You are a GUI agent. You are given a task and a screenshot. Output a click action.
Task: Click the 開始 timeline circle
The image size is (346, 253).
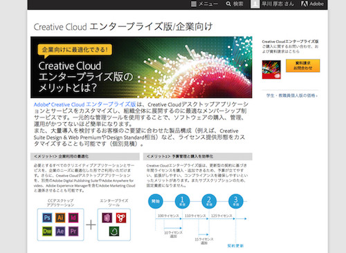click(x=156, y=201)
